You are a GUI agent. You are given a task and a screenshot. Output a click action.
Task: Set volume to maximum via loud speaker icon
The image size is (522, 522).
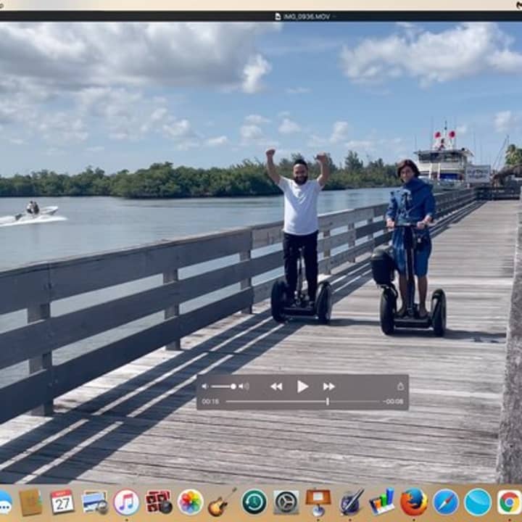coord(244,386)
